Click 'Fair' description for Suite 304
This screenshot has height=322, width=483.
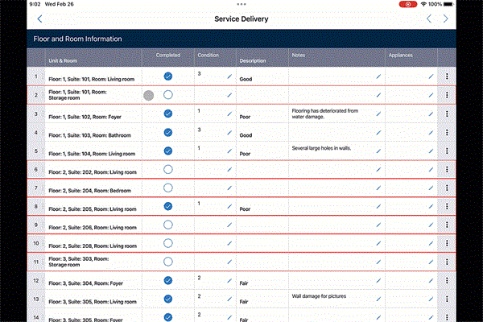coord(244,283)
